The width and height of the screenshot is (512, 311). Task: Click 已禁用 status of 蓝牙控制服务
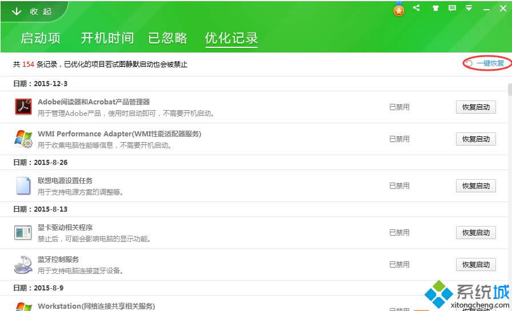[399, 264]
